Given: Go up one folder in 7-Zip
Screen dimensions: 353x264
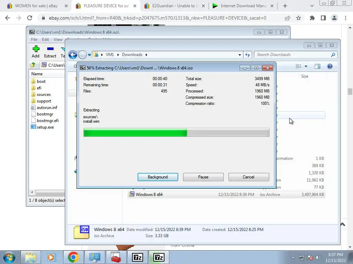Looking at the screenshot, I should click(33, 65).
